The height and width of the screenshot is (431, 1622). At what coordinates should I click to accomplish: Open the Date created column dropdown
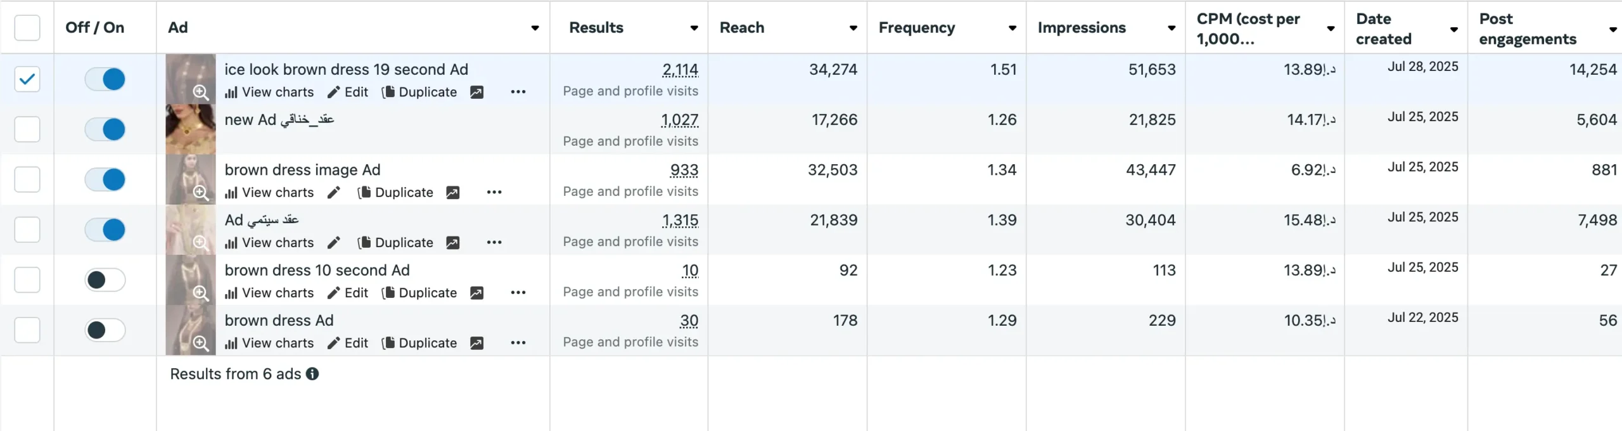(1453, 29)
